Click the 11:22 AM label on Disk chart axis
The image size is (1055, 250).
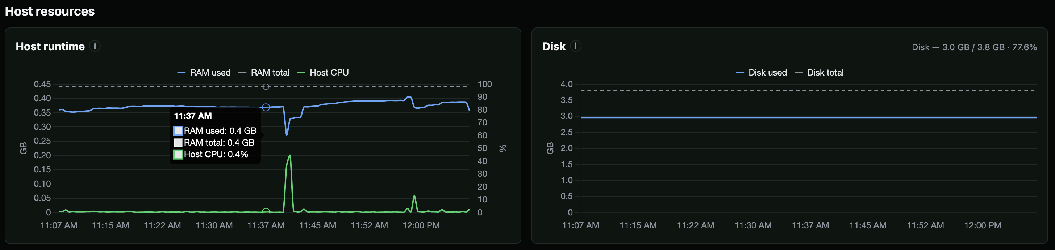pos(695,225)
